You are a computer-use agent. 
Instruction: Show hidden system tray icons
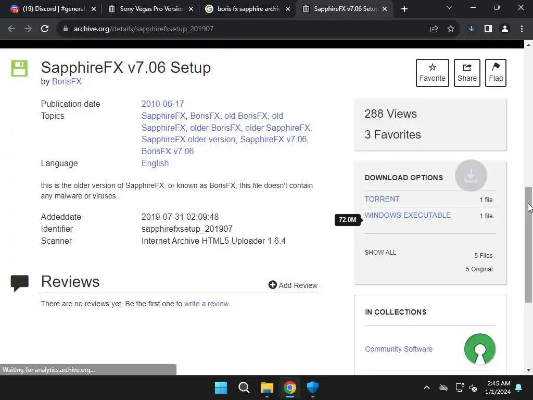[427, 387]
